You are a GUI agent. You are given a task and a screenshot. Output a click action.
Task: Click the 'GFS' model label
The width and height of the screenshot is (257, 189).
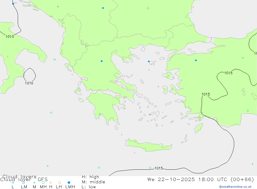pos(43,179)
